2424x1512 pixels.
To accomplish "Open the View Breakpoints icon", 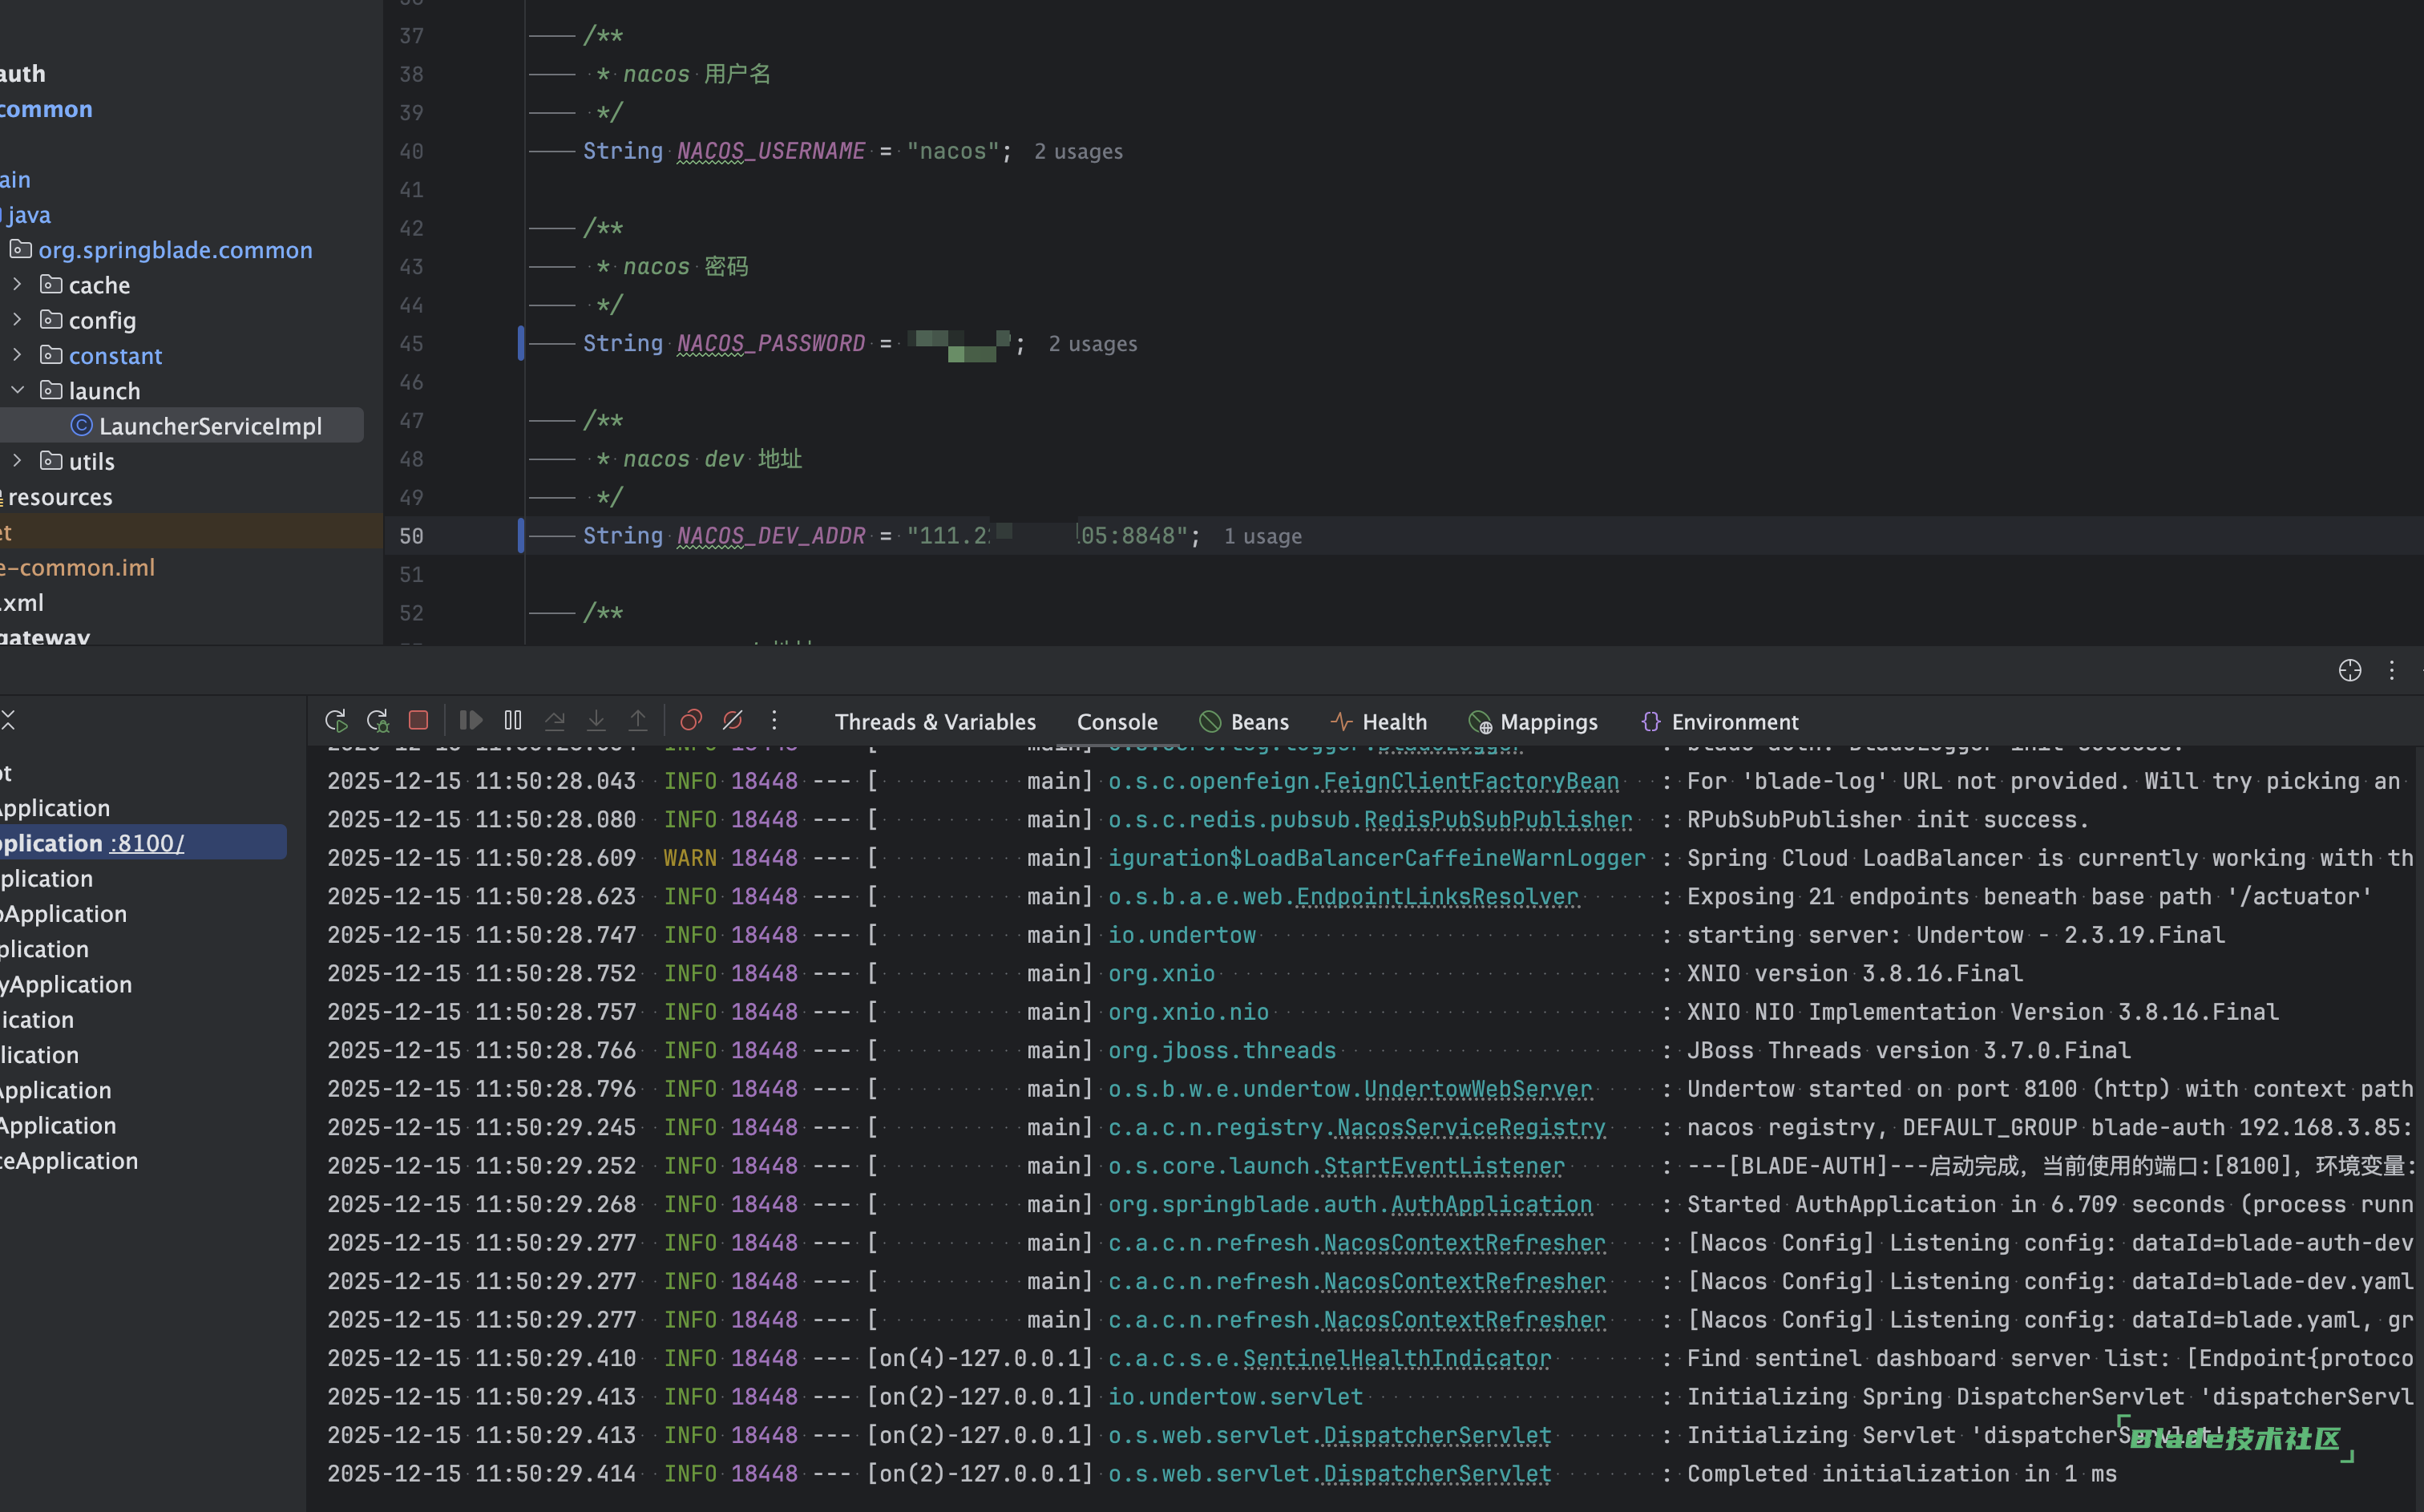I will (x=691, y=721).
